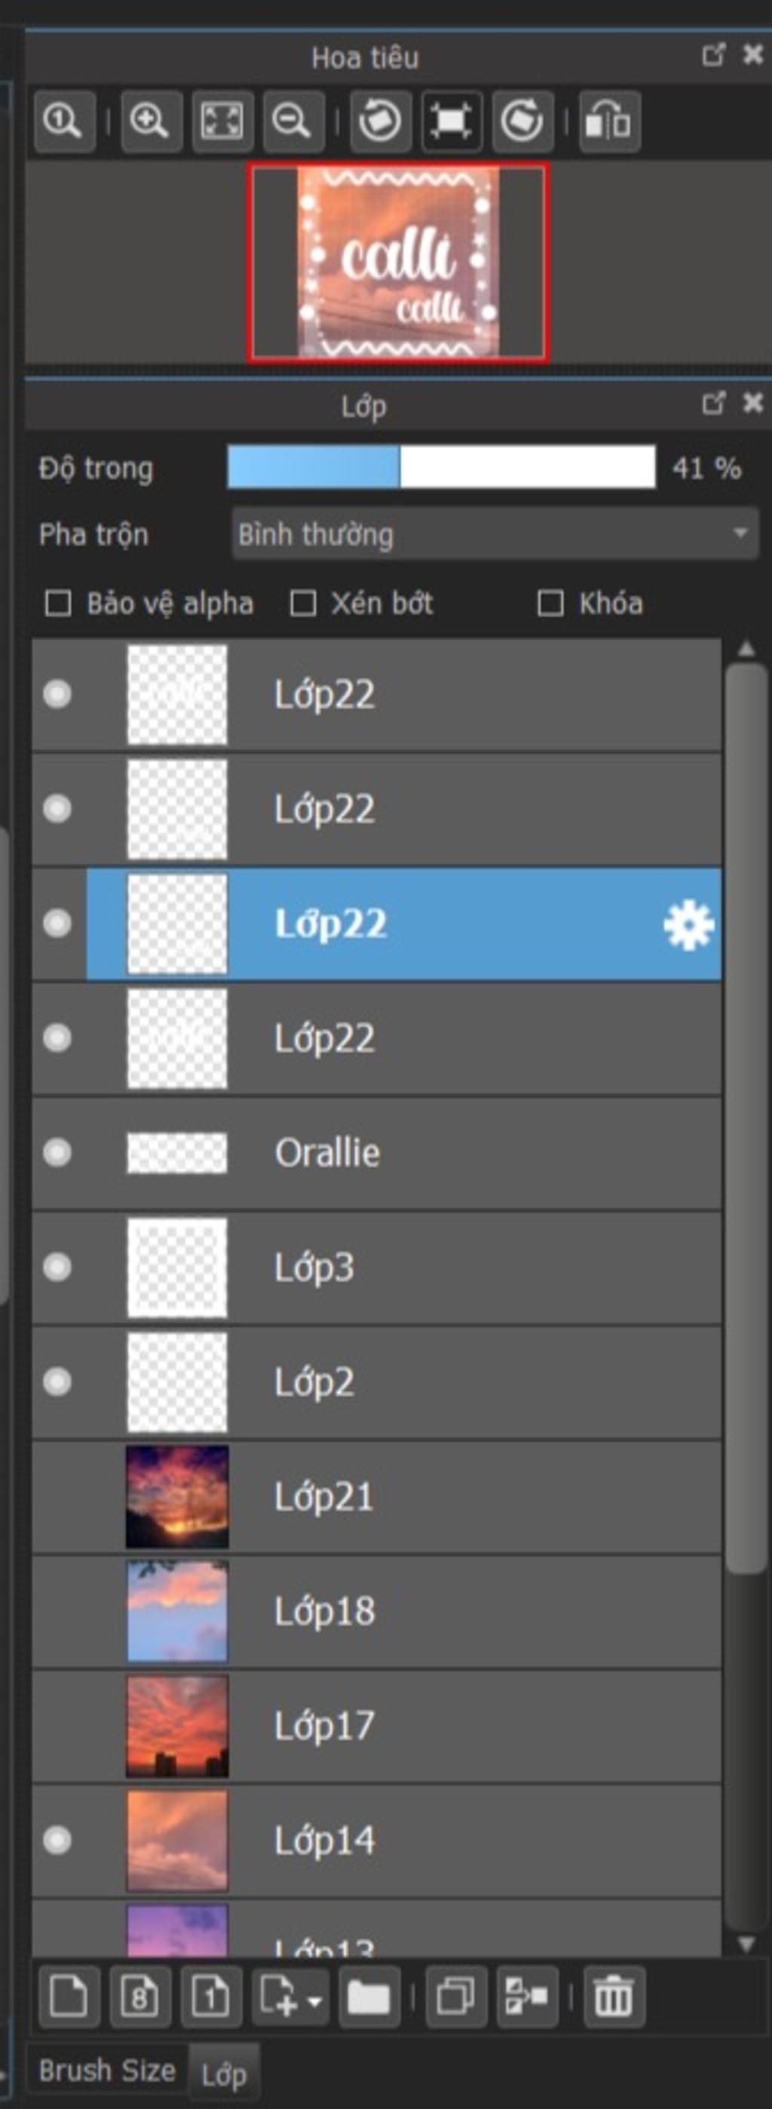Click the fit-to-screen icon in Navigator
Screen dimensions: 772x2109
pyautogui.click(x=222, y=121)
